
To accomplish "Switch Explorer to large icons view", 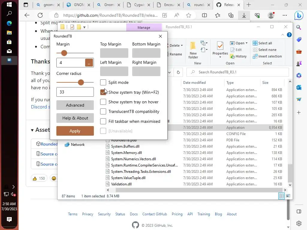I will [288, 196].
